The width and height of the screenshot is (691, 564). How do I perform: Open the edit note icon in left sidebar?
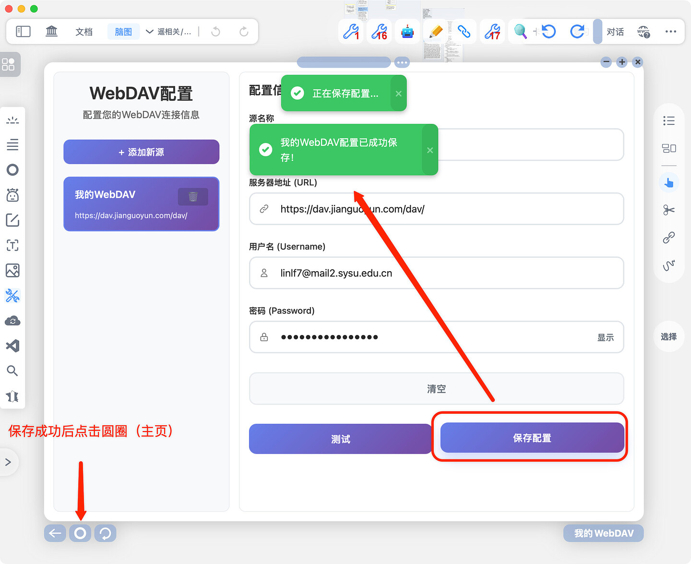tap(12, 220)
